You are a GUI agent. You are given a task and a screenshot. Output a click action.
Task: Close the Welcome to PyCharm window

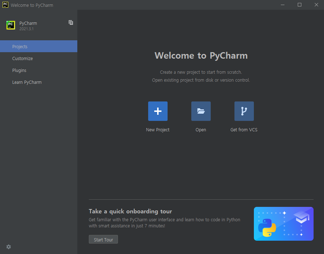pos(316,5)
